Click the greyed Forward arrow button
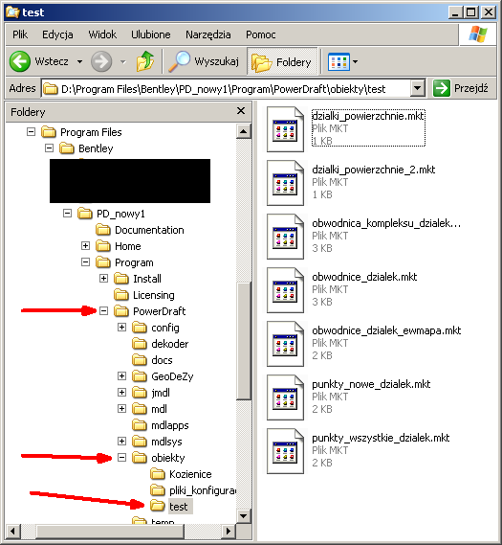The height and width of the screenshot is (545, 502). coord(101,61)
